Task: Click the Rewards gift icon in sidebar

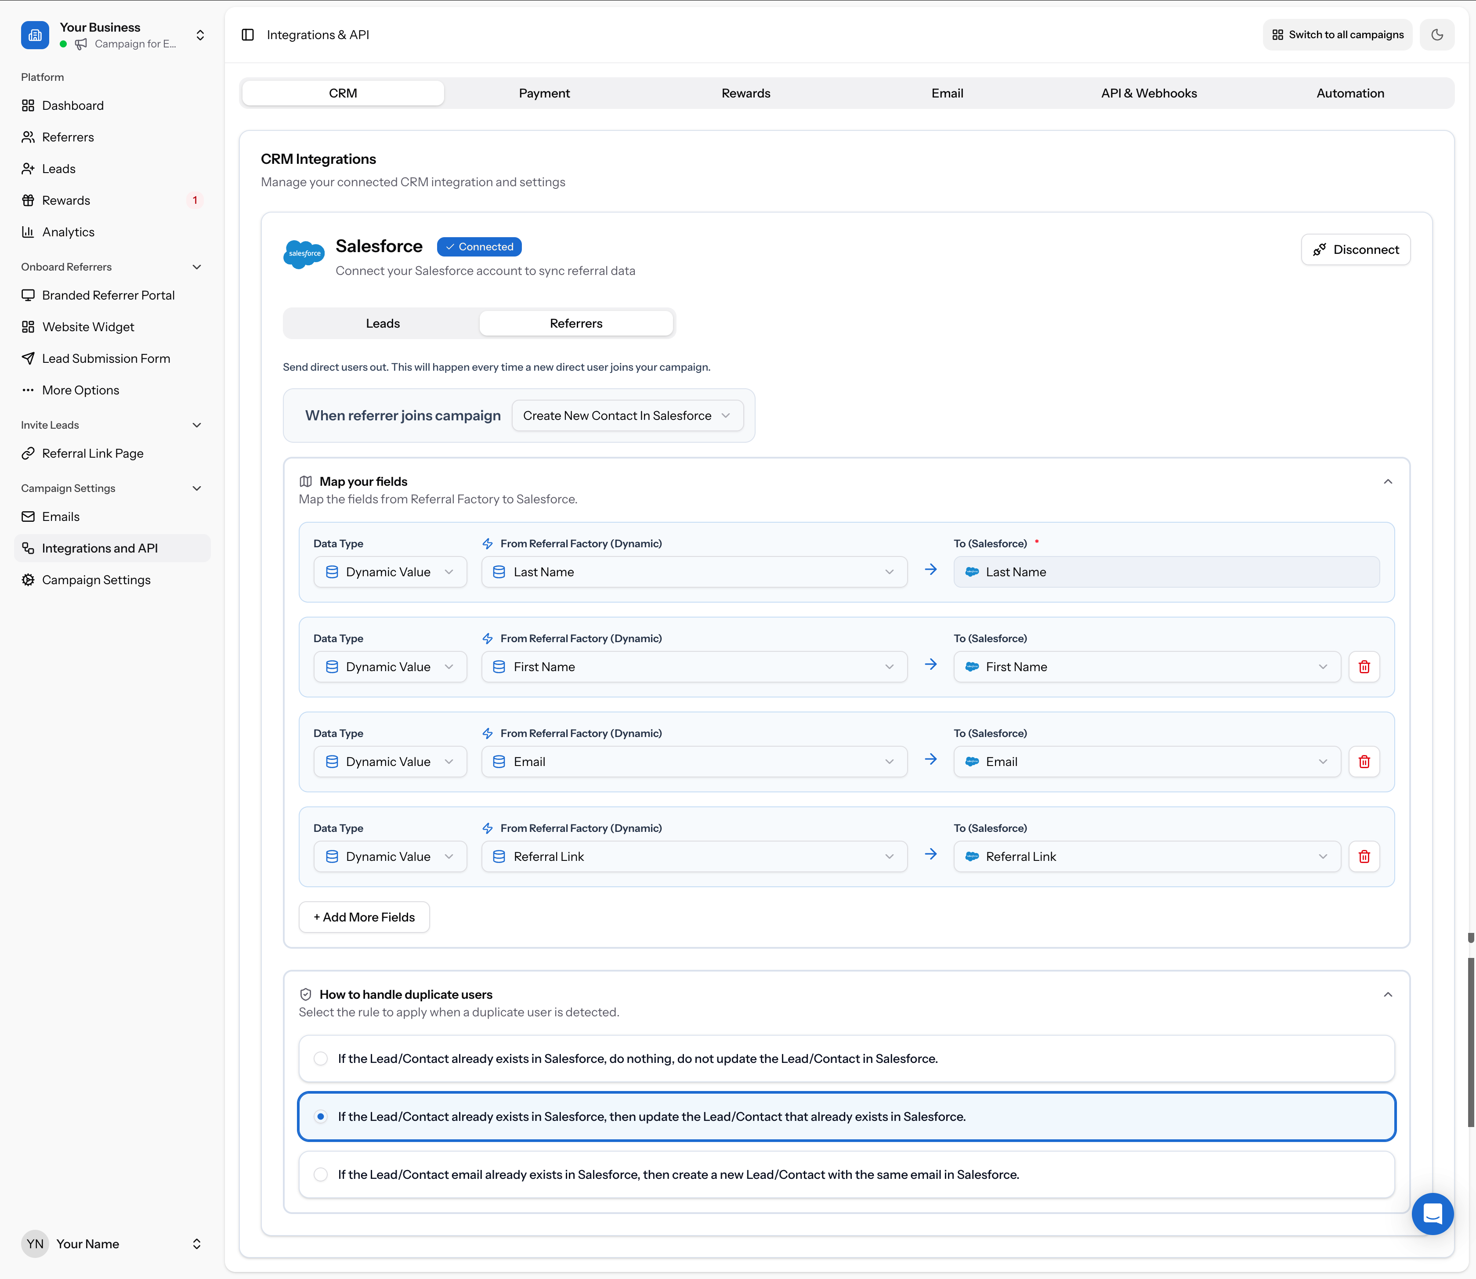Action: (x=29, y=200)
